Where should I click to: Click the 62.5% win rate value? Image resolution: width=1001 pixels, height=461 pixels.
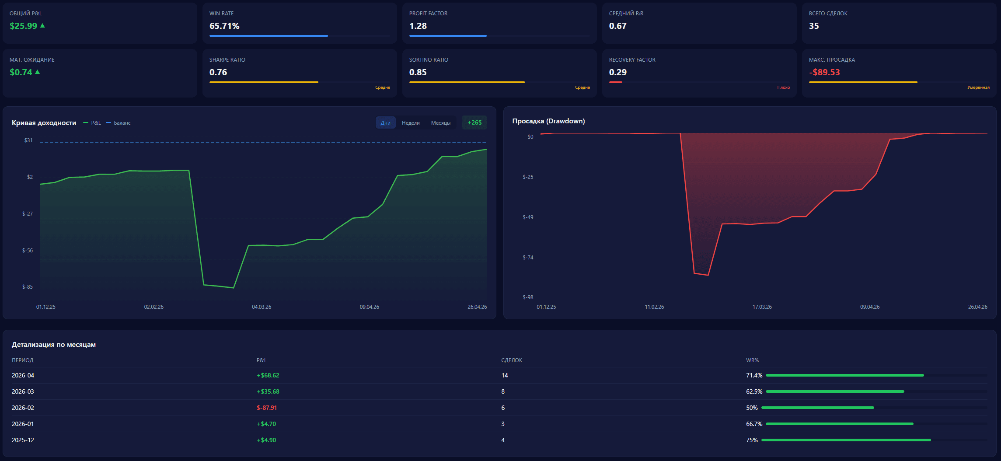(x=754, y=391)
